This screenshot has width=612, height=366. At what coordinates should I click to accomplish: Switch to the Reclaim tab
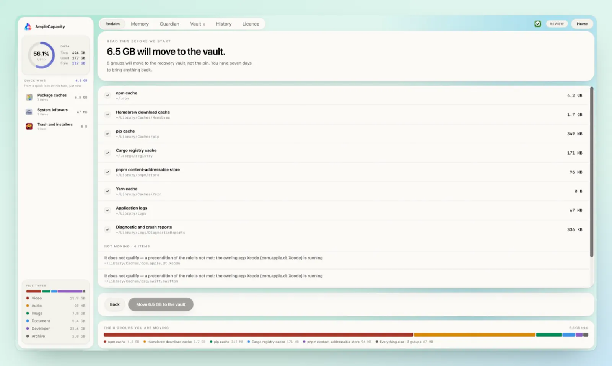(112, 24)
